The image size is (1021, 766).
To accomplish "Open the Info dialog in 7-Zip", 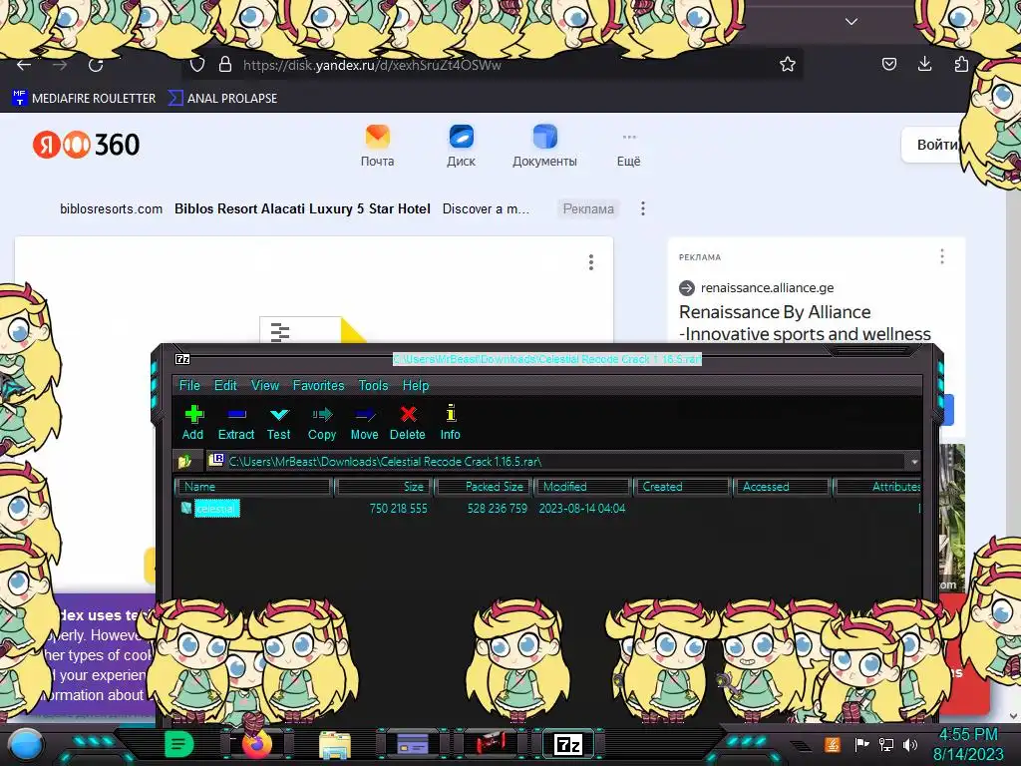I will [x=450, y=422].
